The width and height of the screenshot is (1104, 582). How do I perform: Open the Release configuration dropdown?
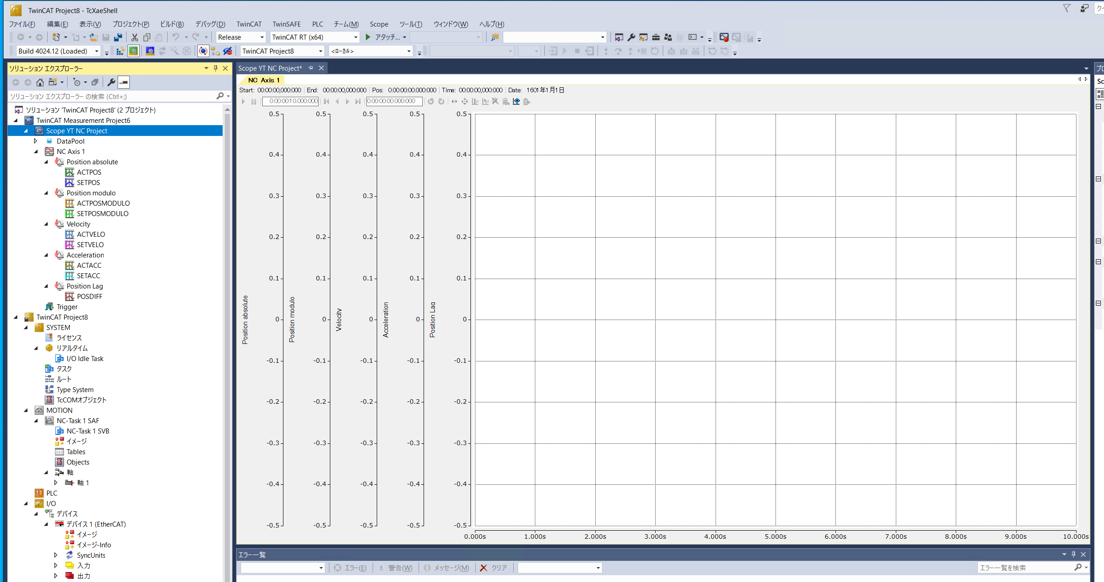[262, 37]
